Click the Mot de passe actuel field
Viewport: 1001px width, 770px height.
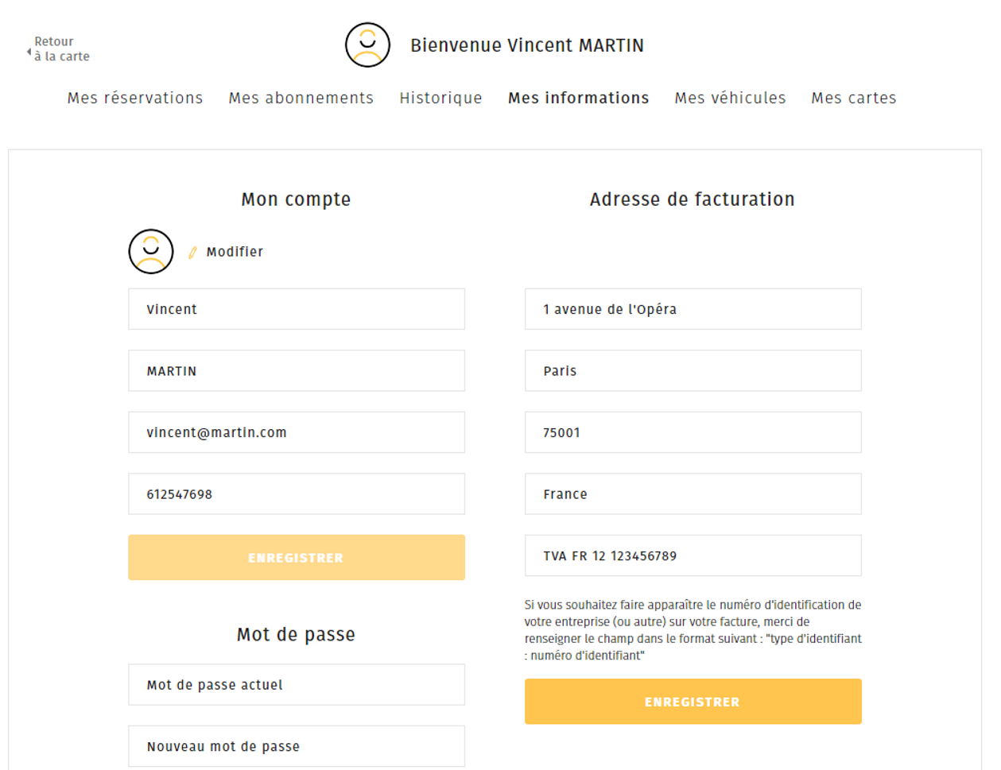[296, 684]
